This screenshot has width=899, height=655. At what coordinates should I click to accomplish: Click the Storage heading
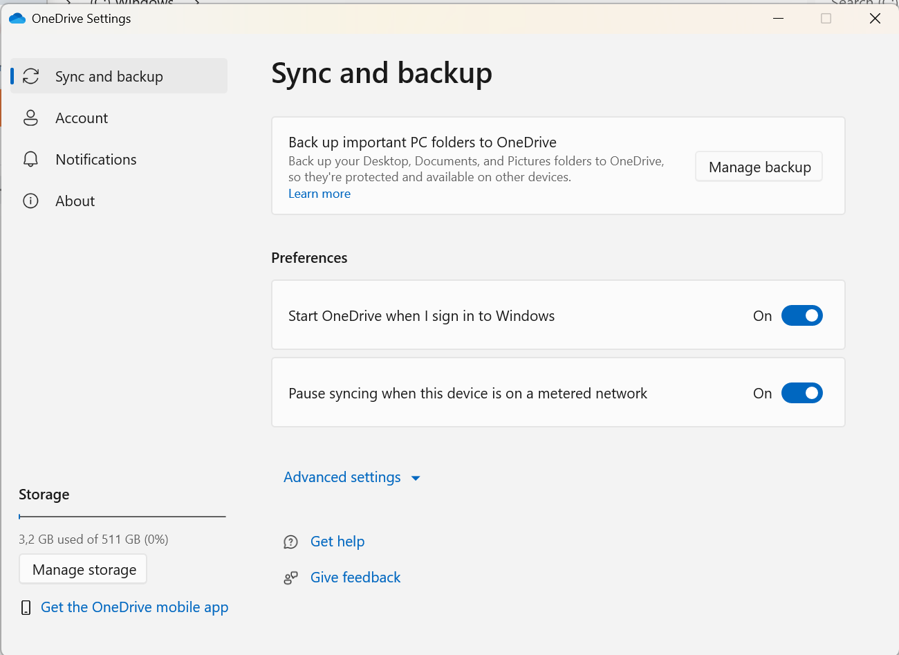pyautogui.click(x=44, y=495)
